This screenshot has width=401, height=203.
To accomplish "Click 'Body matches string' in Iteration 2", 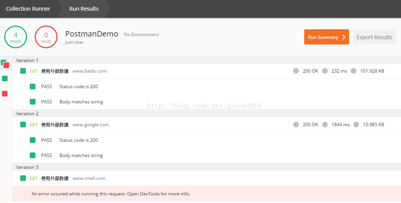I will pos(81,155).
